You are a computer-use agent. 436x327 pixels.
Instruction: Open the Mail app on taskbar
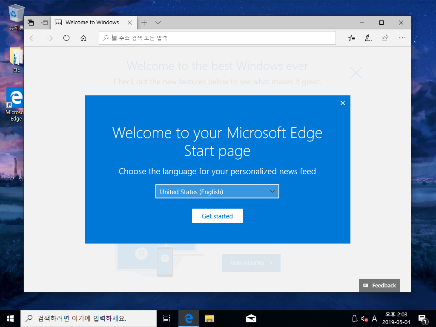pyautogui.click(x=251, y=318)
